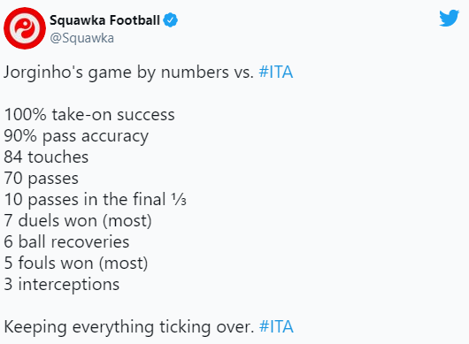Open the Squawka Football display name
Image resolution: width=469 pixels, height=344 pixels.
pyautogui.click(x=104, y=20)
